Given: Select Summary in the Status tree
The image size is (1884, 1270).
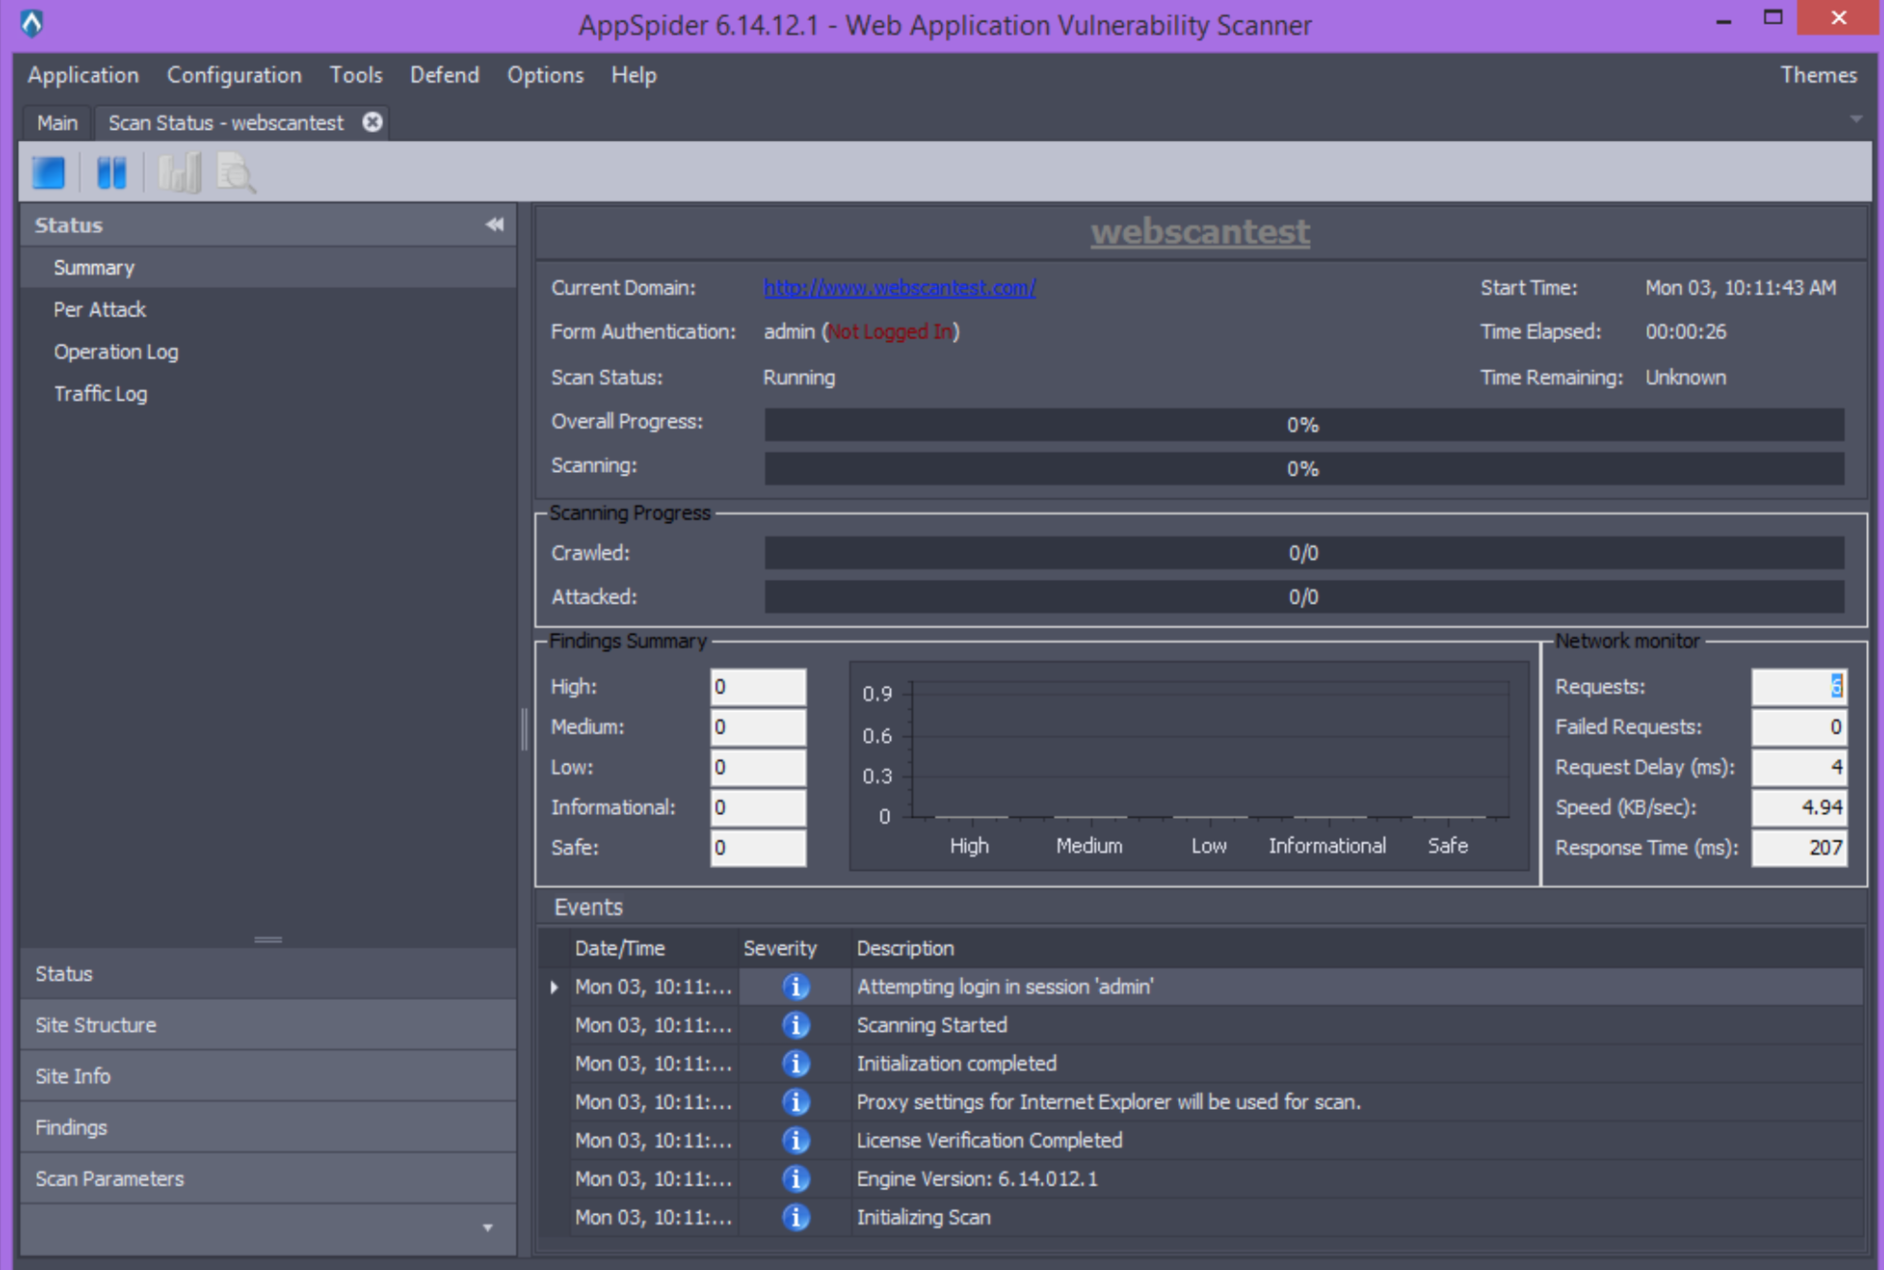Looking at the screenshot, I should (269, 268).
